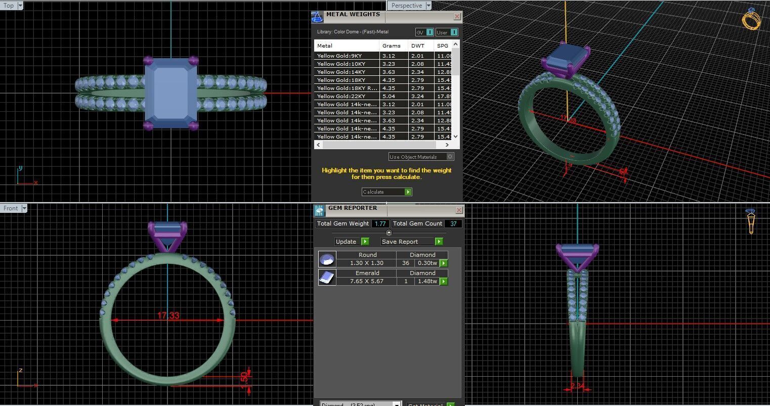Screen dimensions: 770x406
Task: Click the Total Gem Count value 37
Action: [453, 223]
